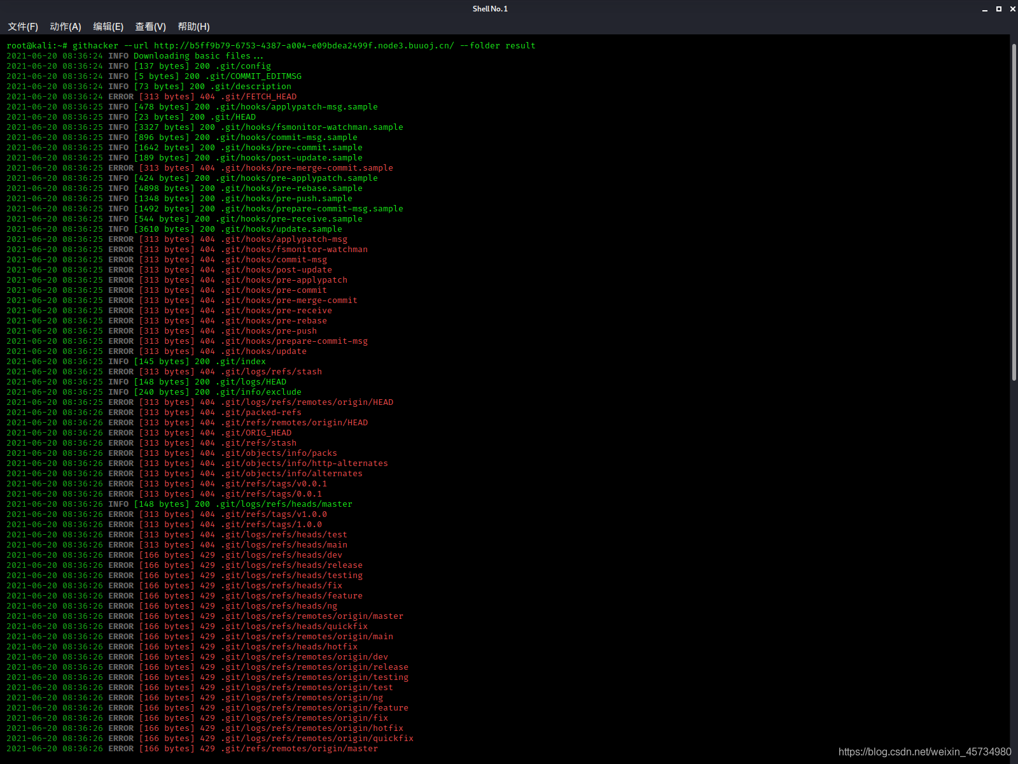Click the .git/description path

pyautogui.click(x=251, y=87)
